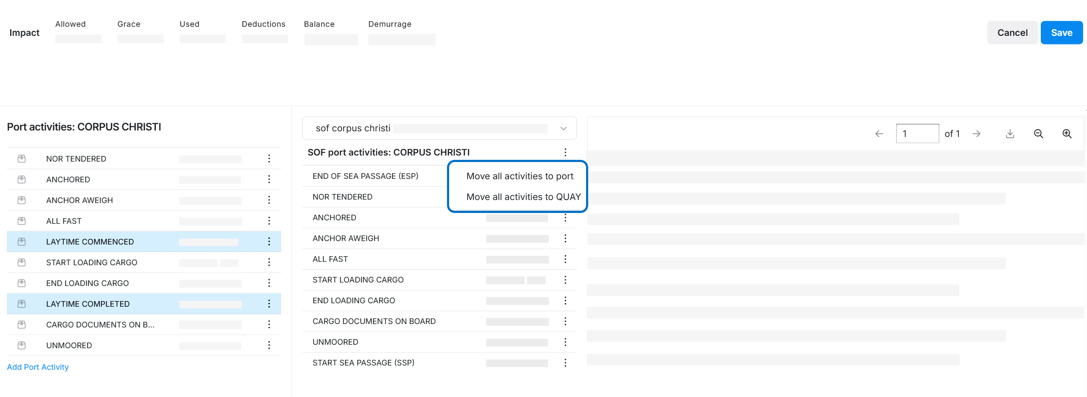Zoom in on the document viewer

tap(1067, 134)
